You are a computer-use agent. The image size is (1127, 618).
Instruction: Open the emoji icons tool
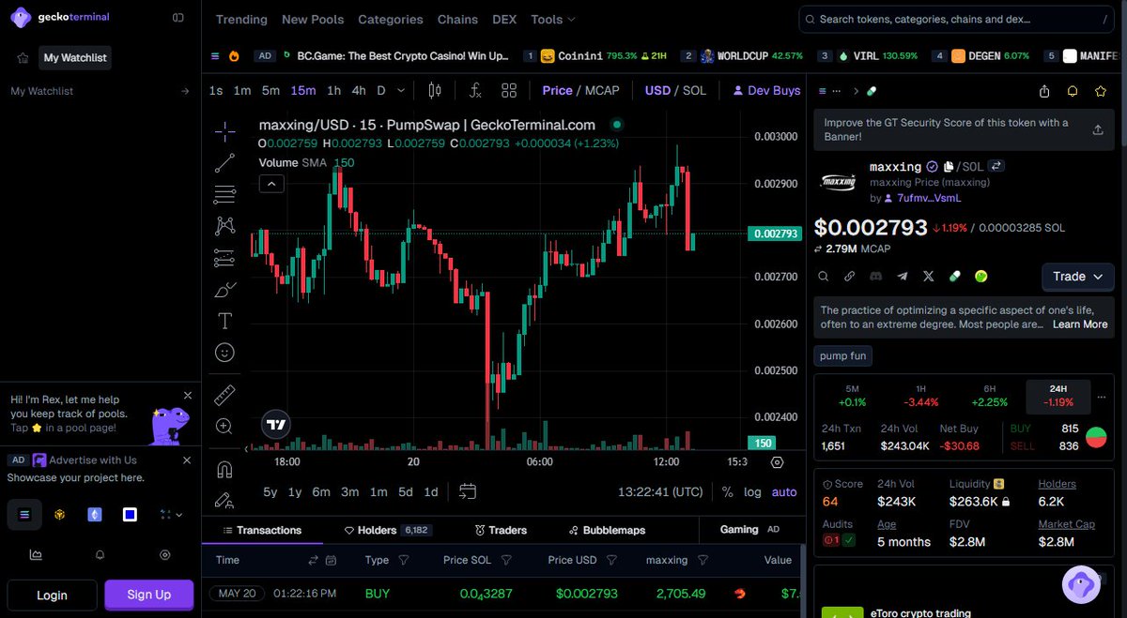(224, 353)
